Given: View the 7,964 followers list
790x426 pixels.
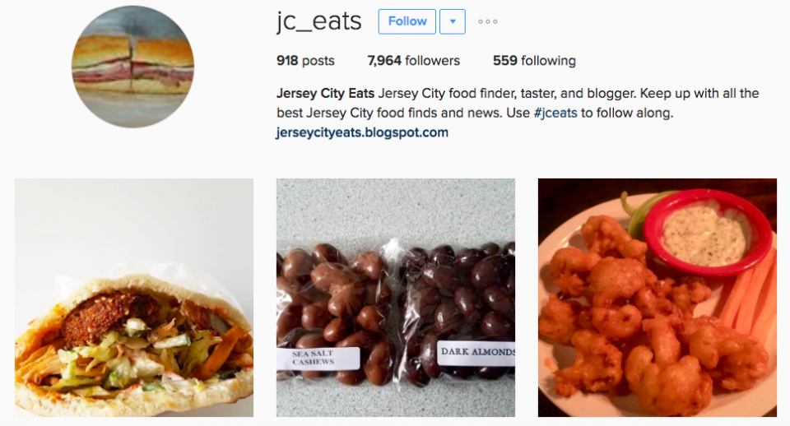Looking at the screenshot, I should point(414,61).
